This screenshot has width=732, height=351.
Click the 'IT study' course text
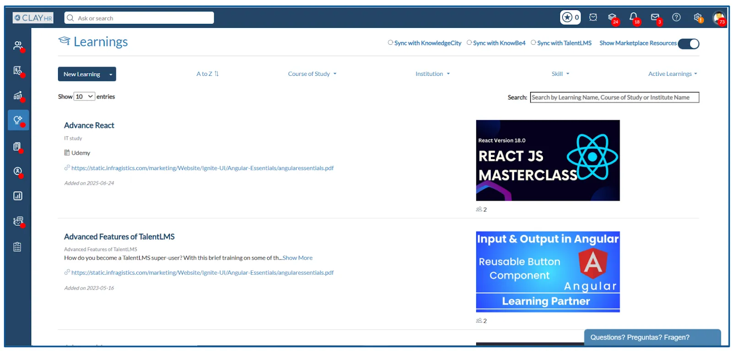tap(73, 138)
